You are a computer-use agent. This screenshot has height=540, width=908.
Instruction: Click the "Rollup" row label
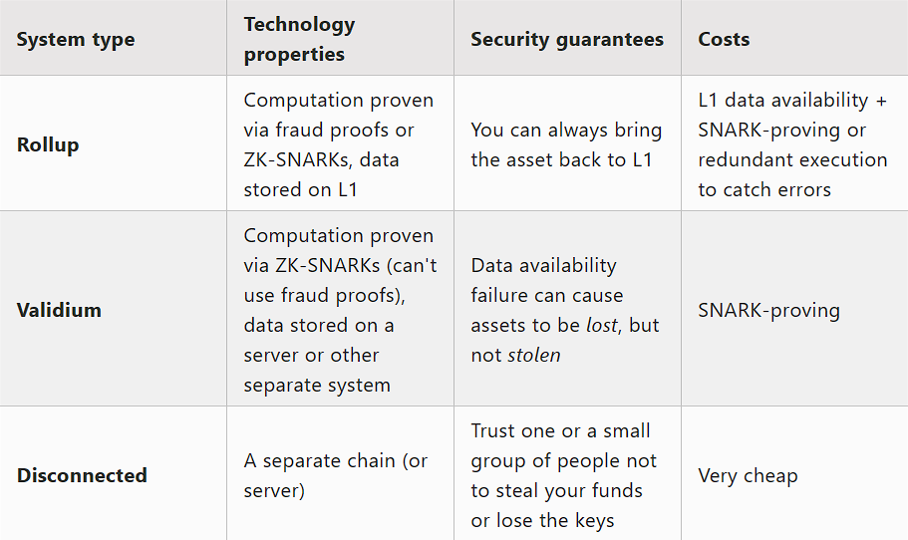[48, 144]
